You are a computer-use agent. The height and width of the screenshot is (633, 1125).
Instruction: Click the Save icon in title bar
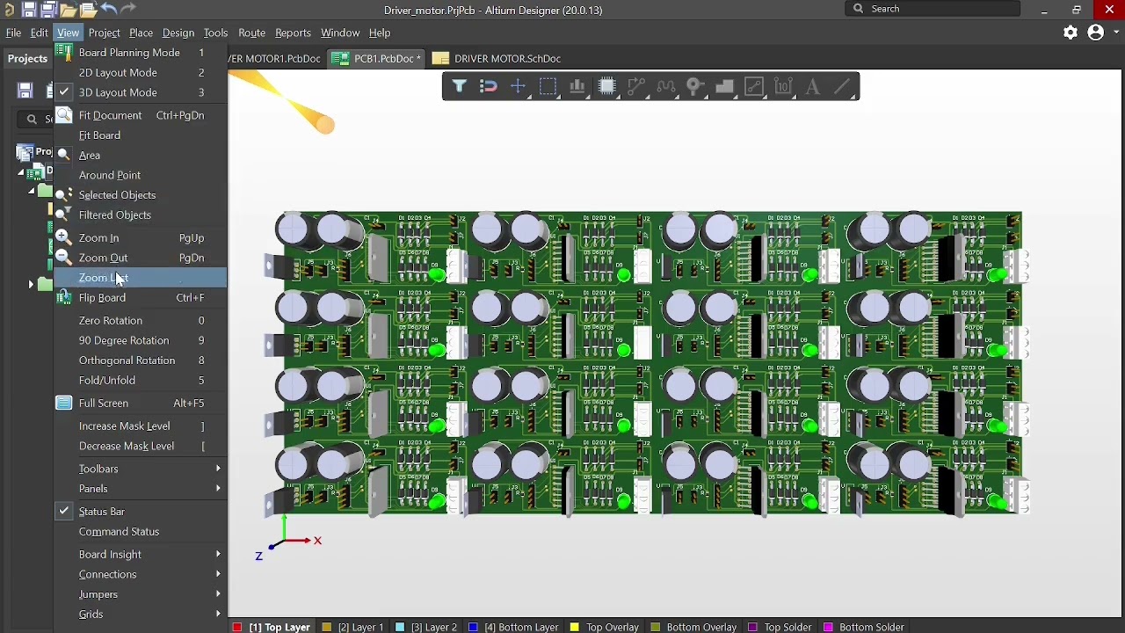click(x=29, y=10)
